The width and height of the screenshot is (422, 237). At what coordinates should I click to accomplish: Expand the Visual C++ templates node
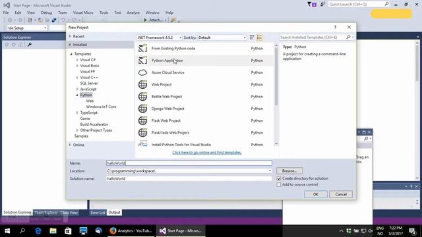(77, 78)
